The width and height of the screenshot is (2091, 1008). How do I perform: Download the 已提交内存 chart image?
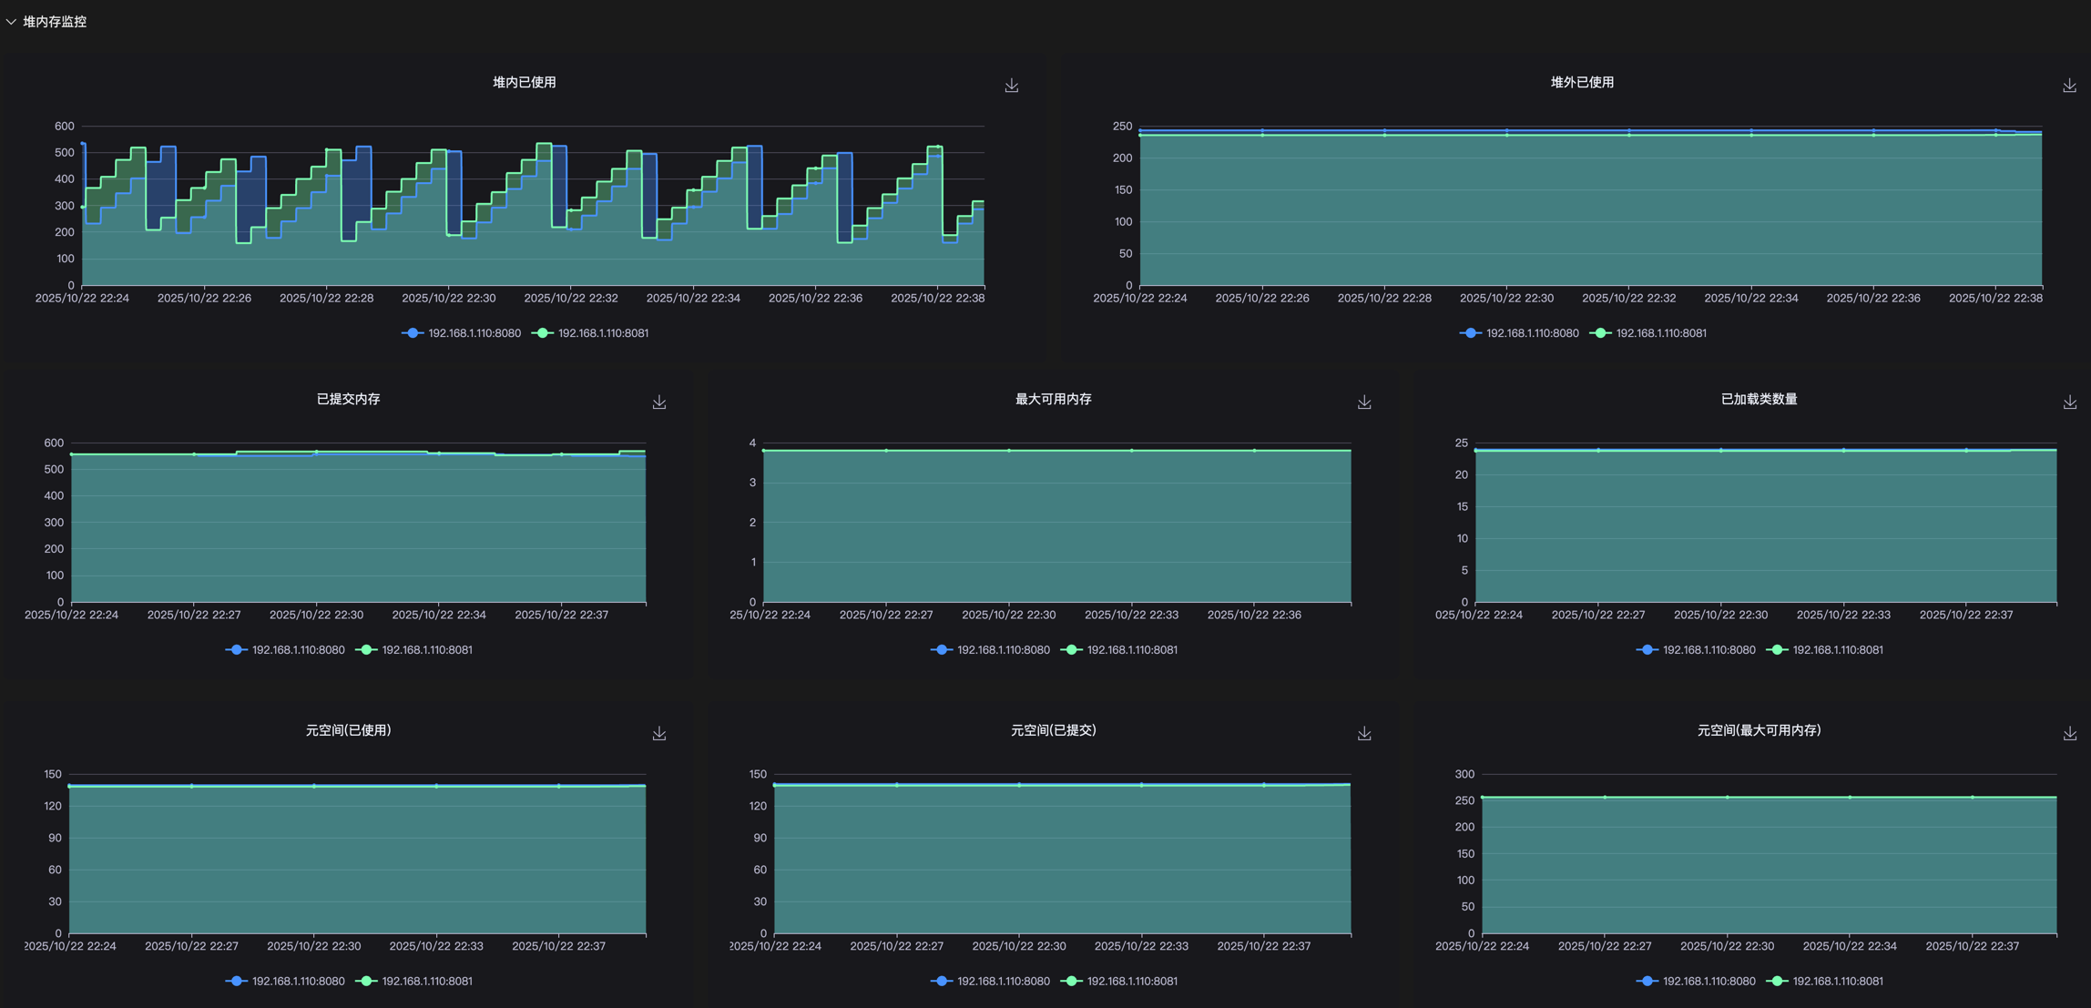659,402
